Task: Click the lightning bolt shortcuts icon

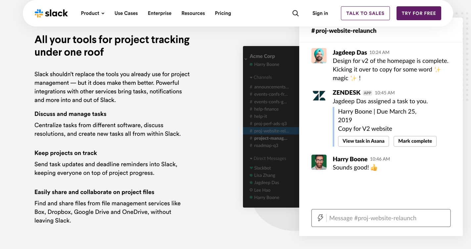Action: pos(320,218)
